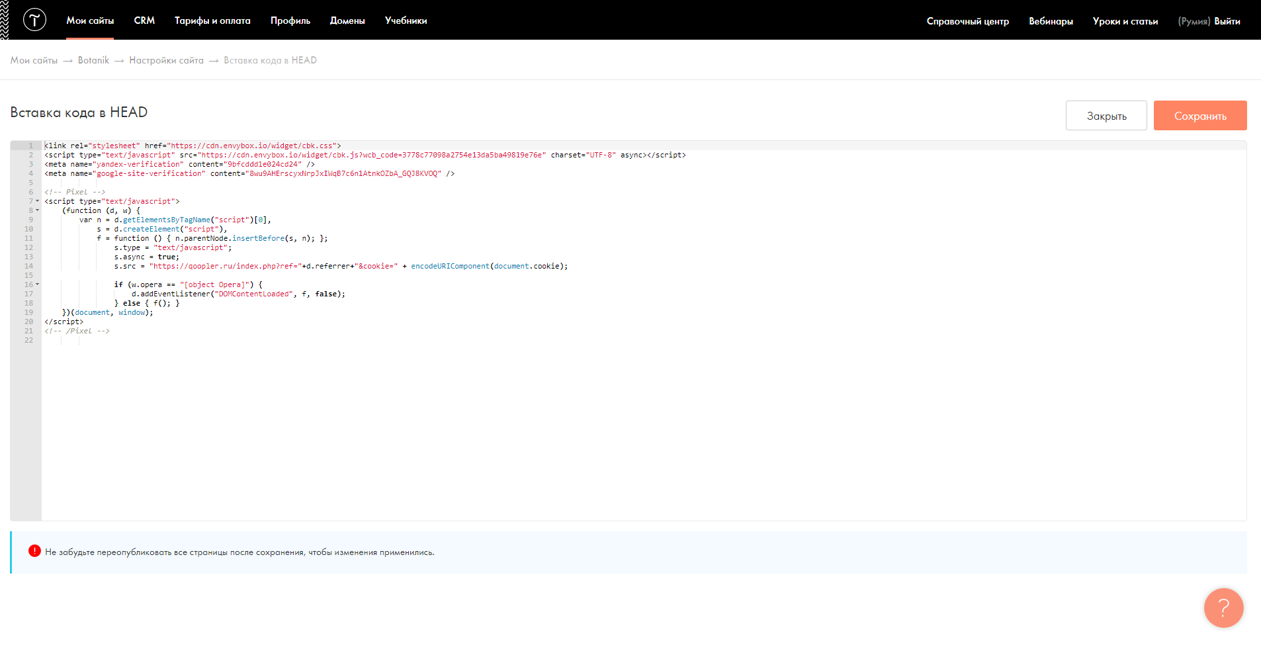Save the code with the Сохранить button

click(x=1200, y=116)
